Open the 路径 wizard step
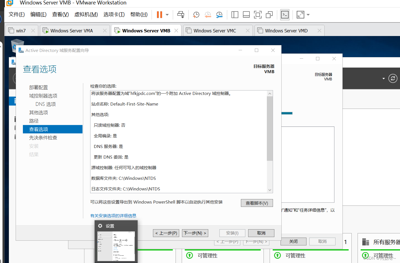The width and height of the screenshot is (400, 263). (x=34, y=121)
